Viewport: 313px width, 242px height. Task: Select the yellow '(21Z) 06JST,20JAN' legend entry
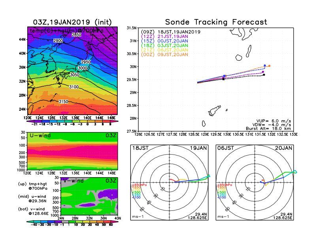(x=164, y=50)
